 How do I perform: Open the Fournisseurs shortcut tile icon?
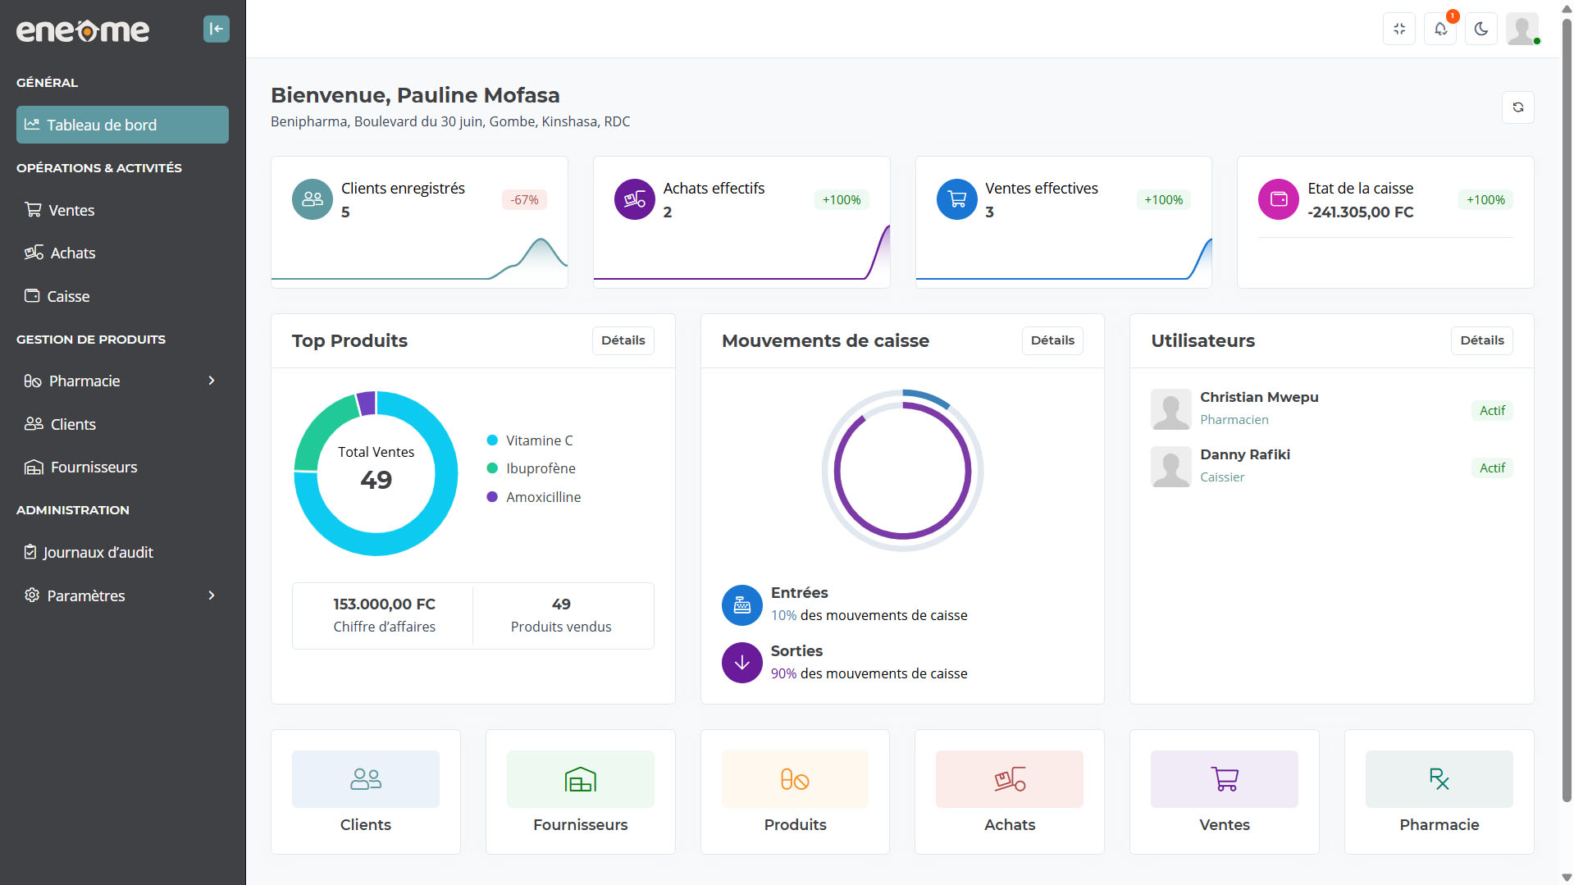click(580, 779)
